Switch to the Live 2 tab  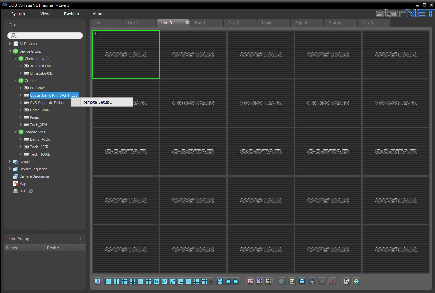coord(139,23)
